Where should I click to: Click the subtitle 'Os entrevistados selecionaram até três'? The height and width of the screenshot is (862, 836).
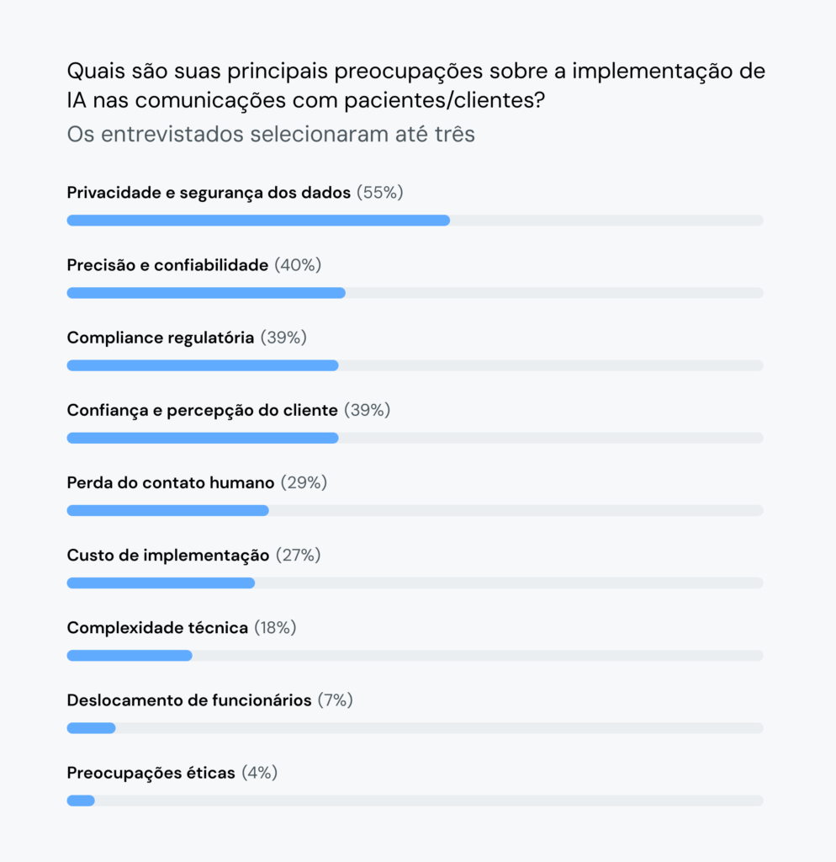click(x=271, y=134)
